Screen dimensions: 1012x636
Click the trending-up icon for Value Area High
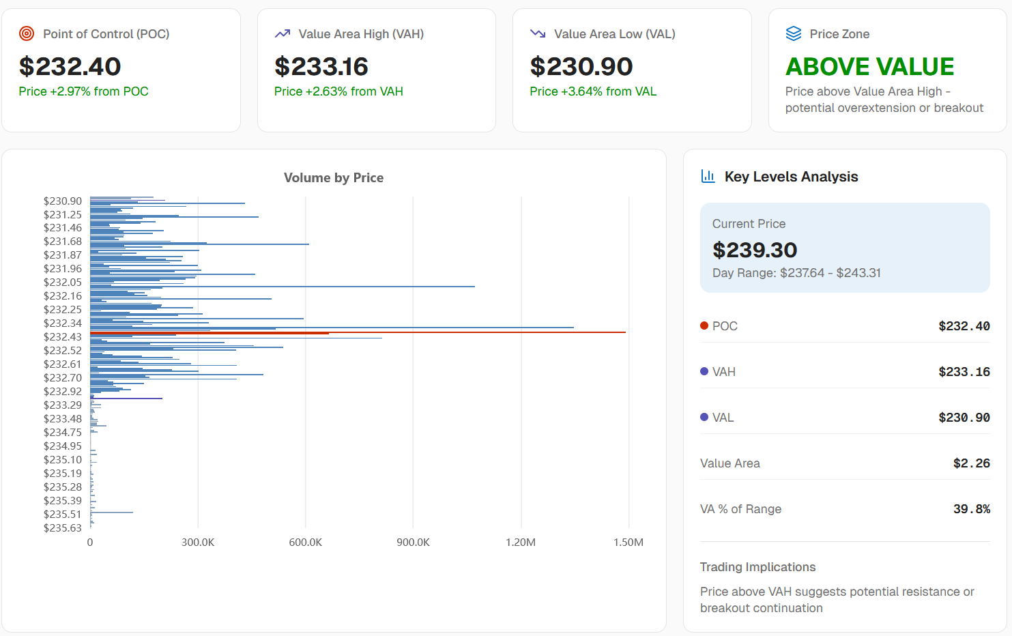tap(283, 33)
